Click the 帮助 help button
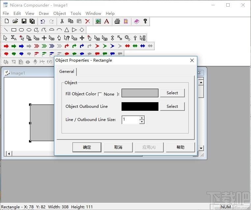 (181, 147)
